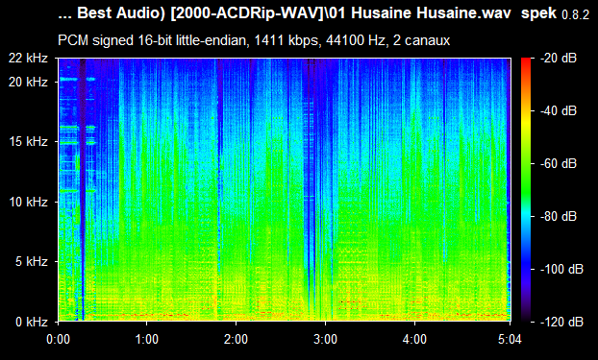Click the PCM signed 16-bit codec info line
This screenshot has width=598, height=360.
click(254, 40)
